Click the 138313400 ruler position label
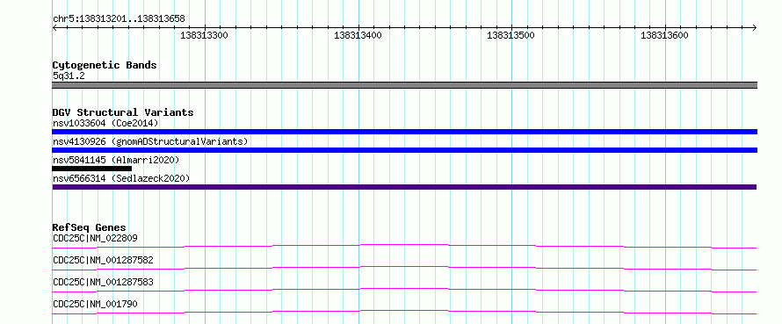The image size is (782, 324). click(x=358, y=35)
